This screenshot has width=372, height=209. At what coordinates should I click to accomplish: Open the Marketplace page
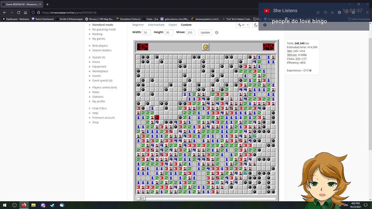click(100, 71)
